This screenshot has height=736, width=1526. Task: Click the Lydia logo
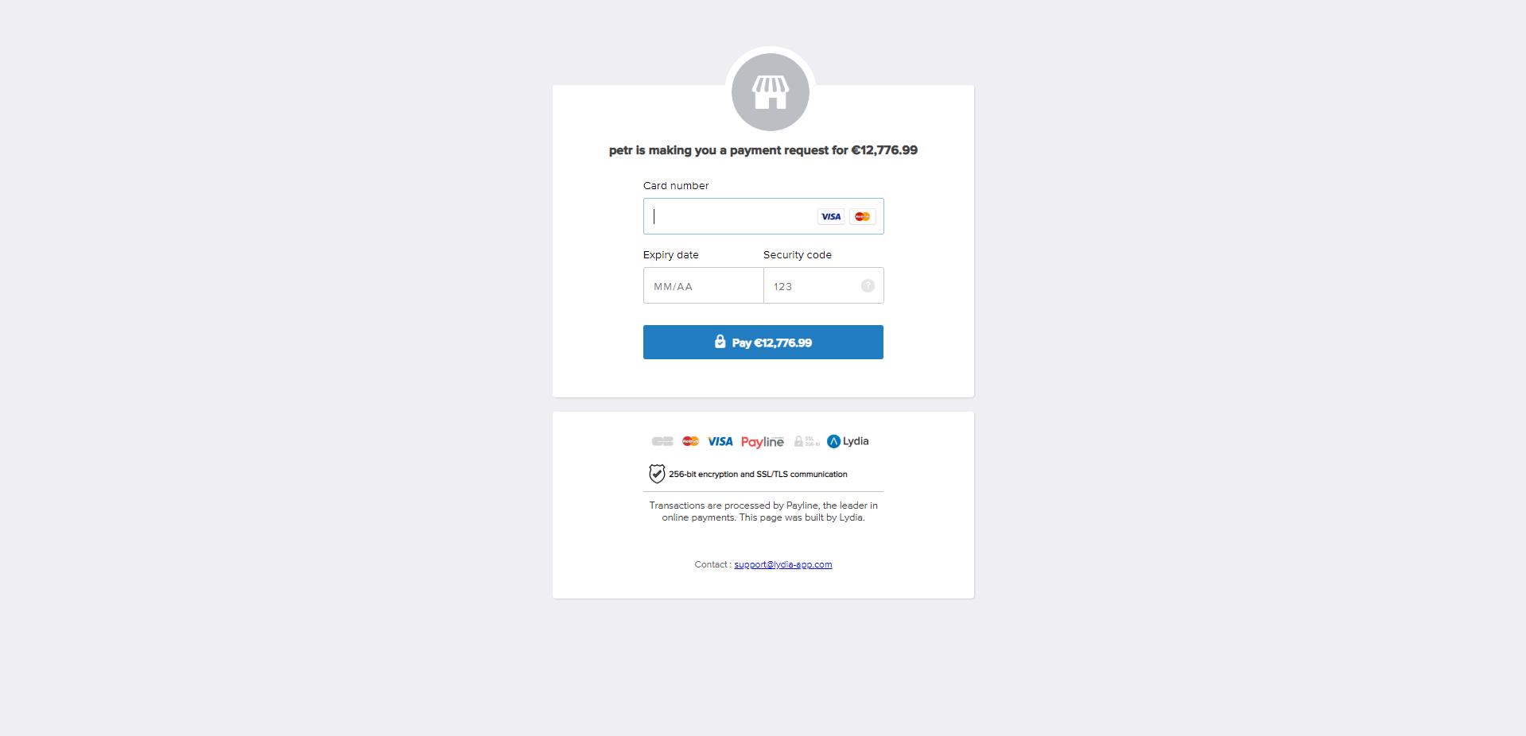pyautogui.click(x=848, y=441)
